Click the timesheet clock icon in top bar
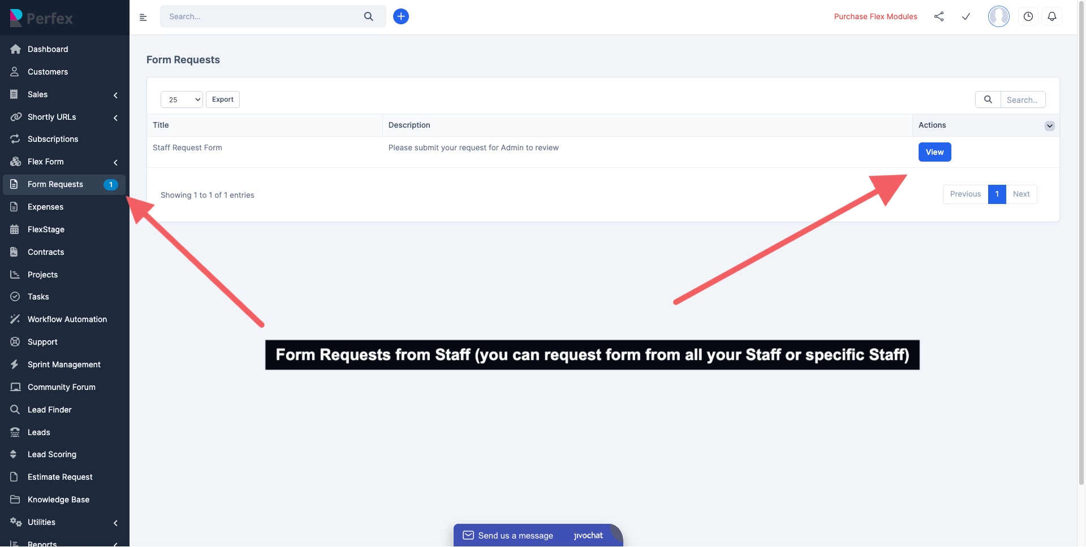Viewport: 1086px width, 547px height. pyautogui.click(x=1028, y=16)
